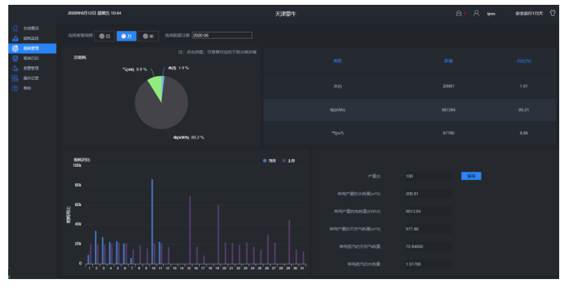Open the alarm notification icon in header
This screenshot has height=288, width=564.
coord(459,13)
